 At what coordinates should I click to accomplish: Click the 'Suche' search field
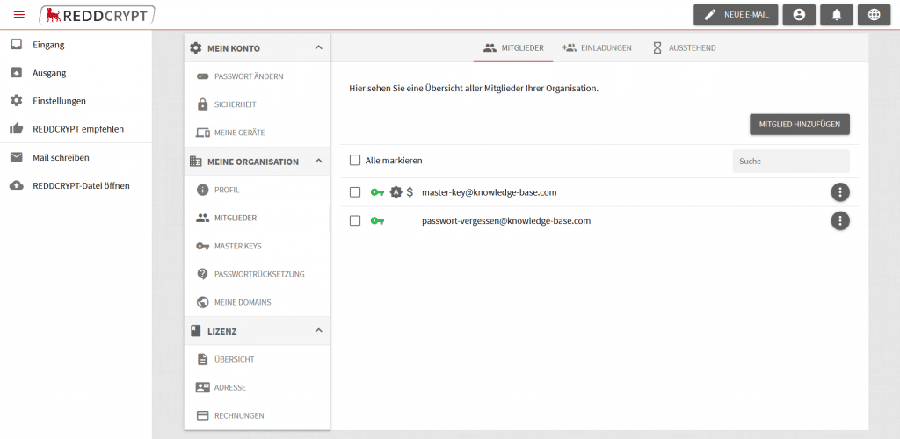click(x=790, y=162)
